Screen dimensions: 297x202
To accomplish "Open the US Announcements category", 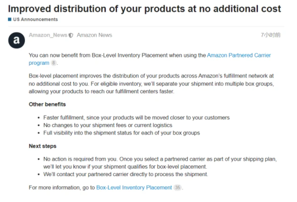I will click(x=35, y=19).
